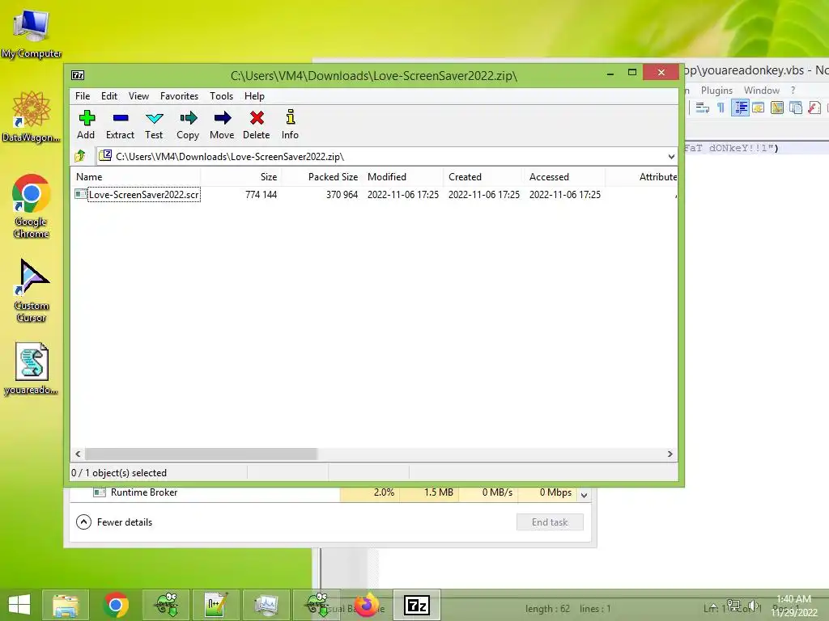Open Task Manager from the taskbar
Screen dimensions: 829x621
pos(266,605)
